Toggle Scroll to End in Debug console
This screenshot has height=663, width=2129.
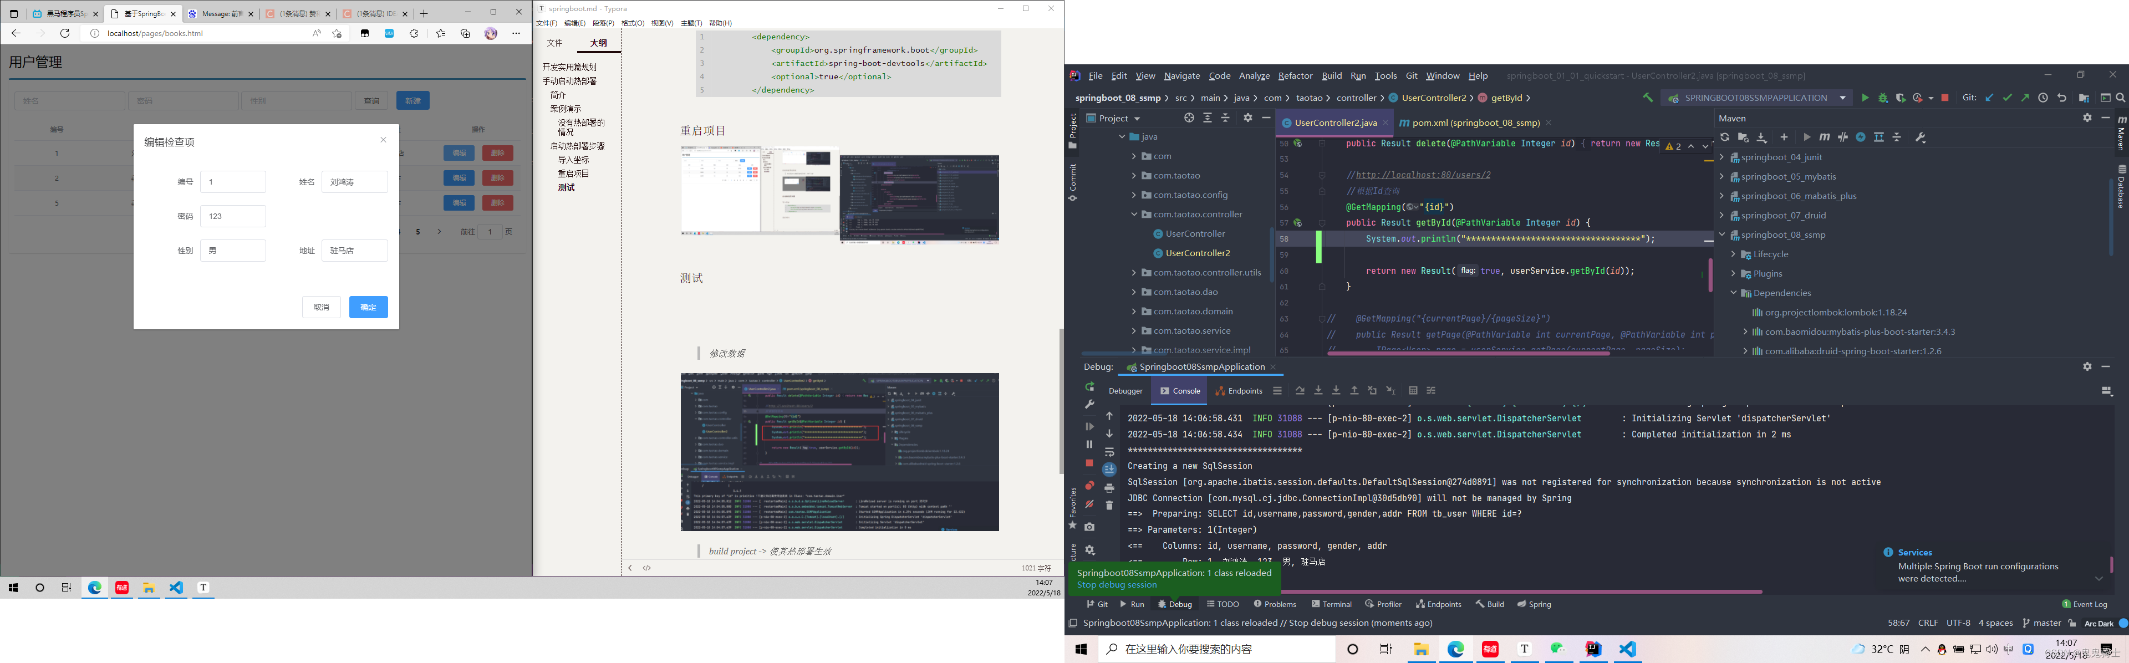pos(1110,470)
